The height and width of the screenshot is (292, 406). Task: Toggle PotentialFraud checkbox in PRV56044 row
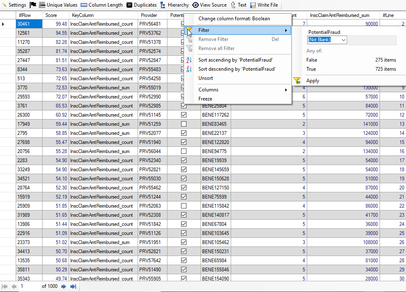click(184, 151)
